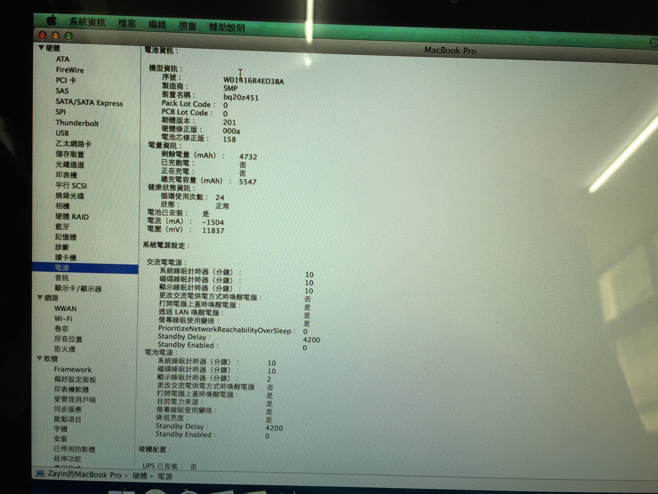Select 受管理用戶端 in the sidebar
This screenshot has width=658, height=494.
click(75, 399)
